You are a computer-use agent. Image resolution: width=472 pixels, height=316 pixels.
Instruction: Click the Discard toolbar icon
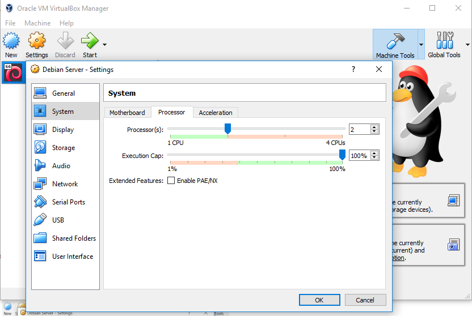pos(65,45)
